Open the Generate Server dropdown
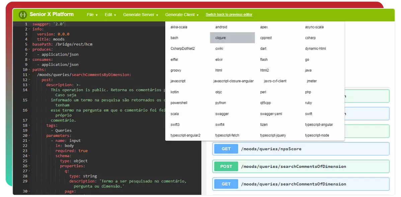This screenshot has height=197, width=401. tap(141, 15)
